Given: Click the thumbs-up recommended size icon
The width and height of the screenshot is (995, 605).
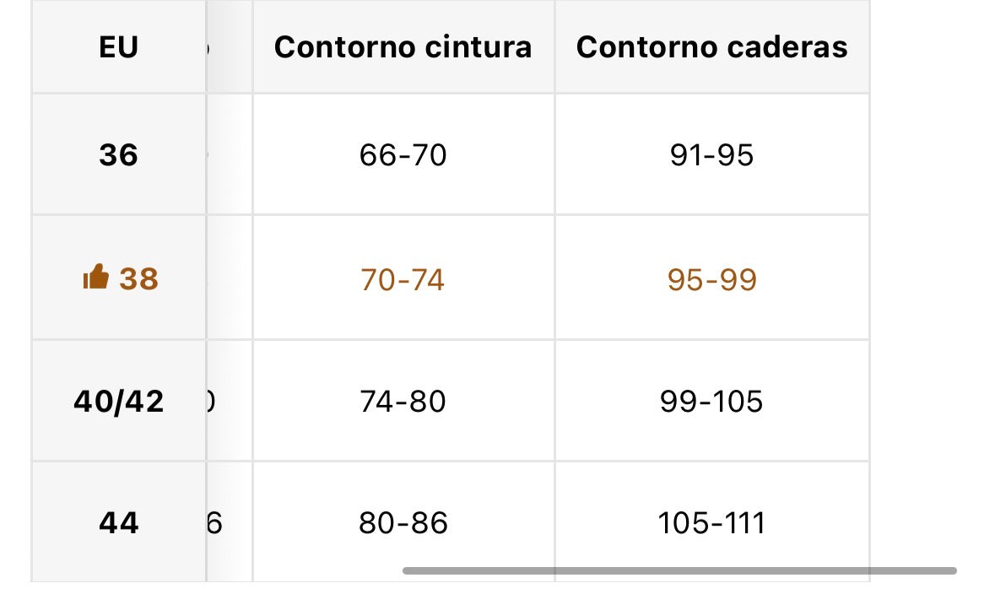Looking at the screenshot, I should tap(96, 277).
